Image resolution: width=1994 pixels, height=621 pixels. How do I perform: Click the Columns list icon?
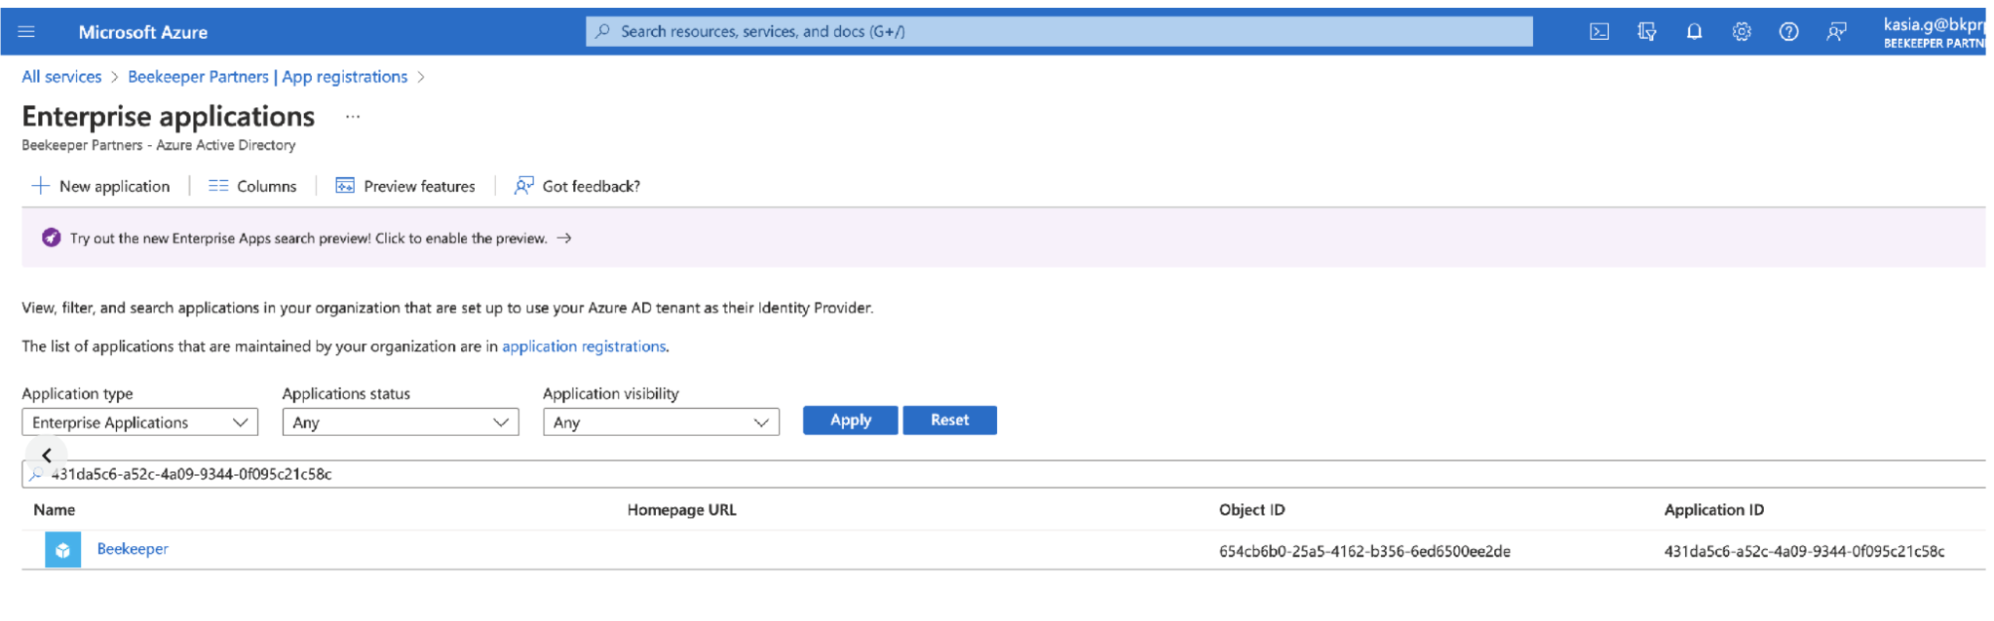coord(218,186)
